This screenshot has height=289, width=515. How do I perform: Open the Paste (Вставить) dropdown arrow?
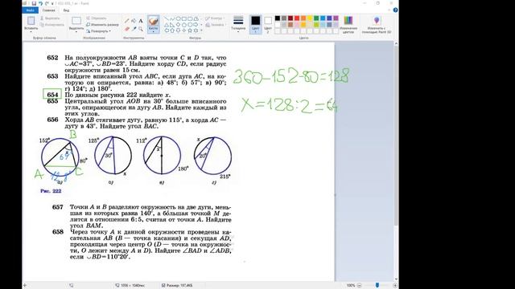31,32
